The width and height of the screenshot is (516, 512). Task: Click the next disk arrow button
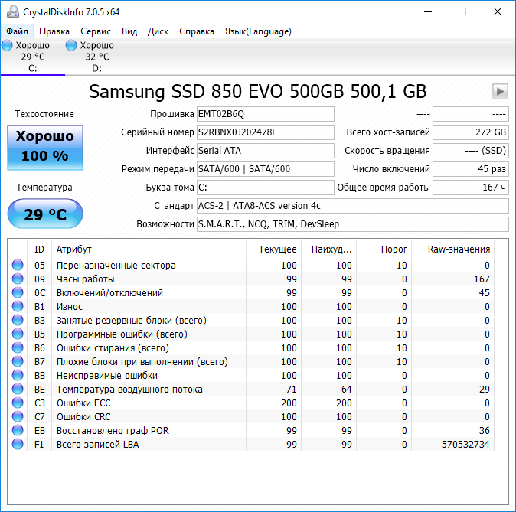(x=500, y=91)
